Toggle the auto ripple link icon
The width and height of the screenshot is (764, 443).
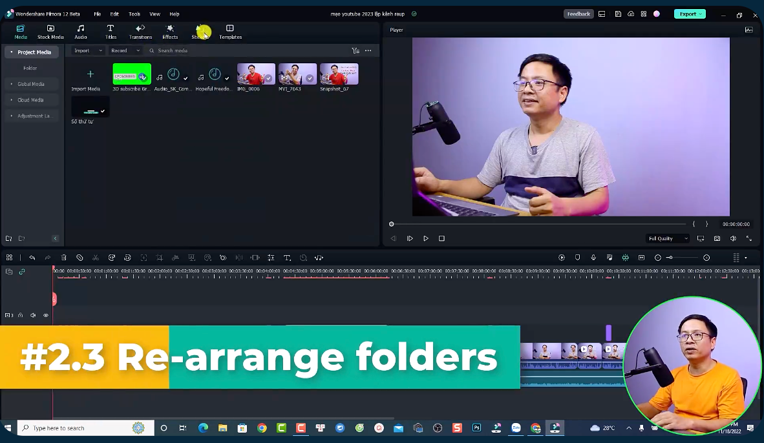22,272
